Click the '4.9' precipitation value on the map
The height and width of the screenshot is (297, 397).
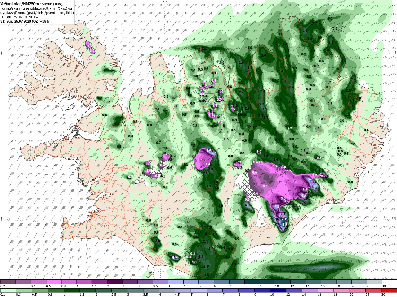(x=247, y=205)
